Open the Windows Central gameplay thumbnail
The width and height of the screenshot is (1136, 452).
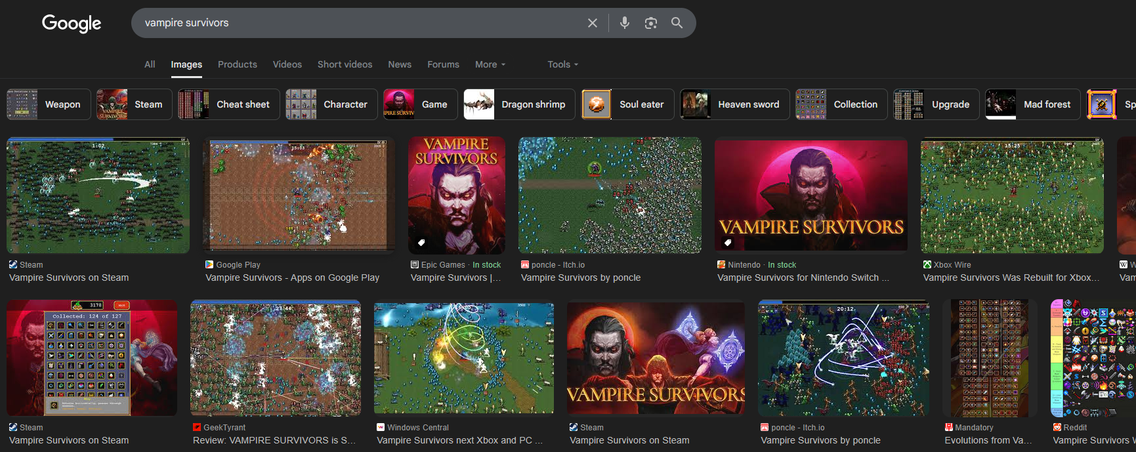point(464,358)
